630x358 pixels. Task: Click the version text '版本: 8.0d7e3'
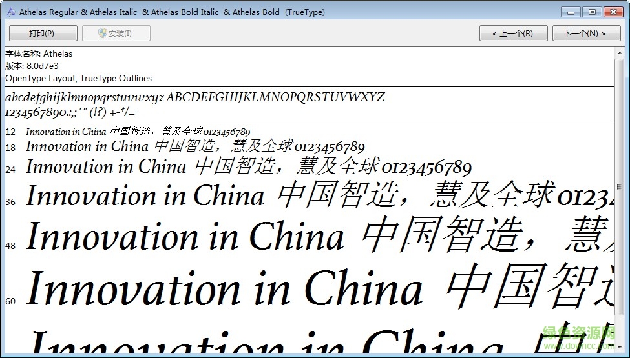coord(32,66)
